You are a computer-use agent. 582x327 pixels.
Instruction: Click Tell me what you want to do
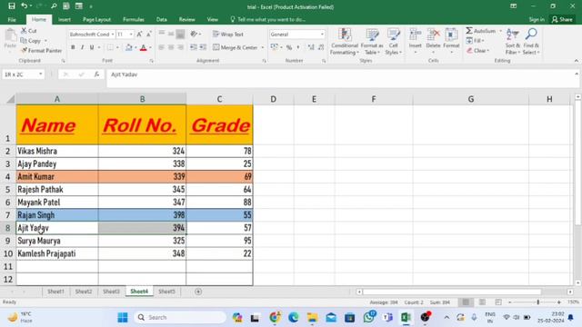(268, 19)
